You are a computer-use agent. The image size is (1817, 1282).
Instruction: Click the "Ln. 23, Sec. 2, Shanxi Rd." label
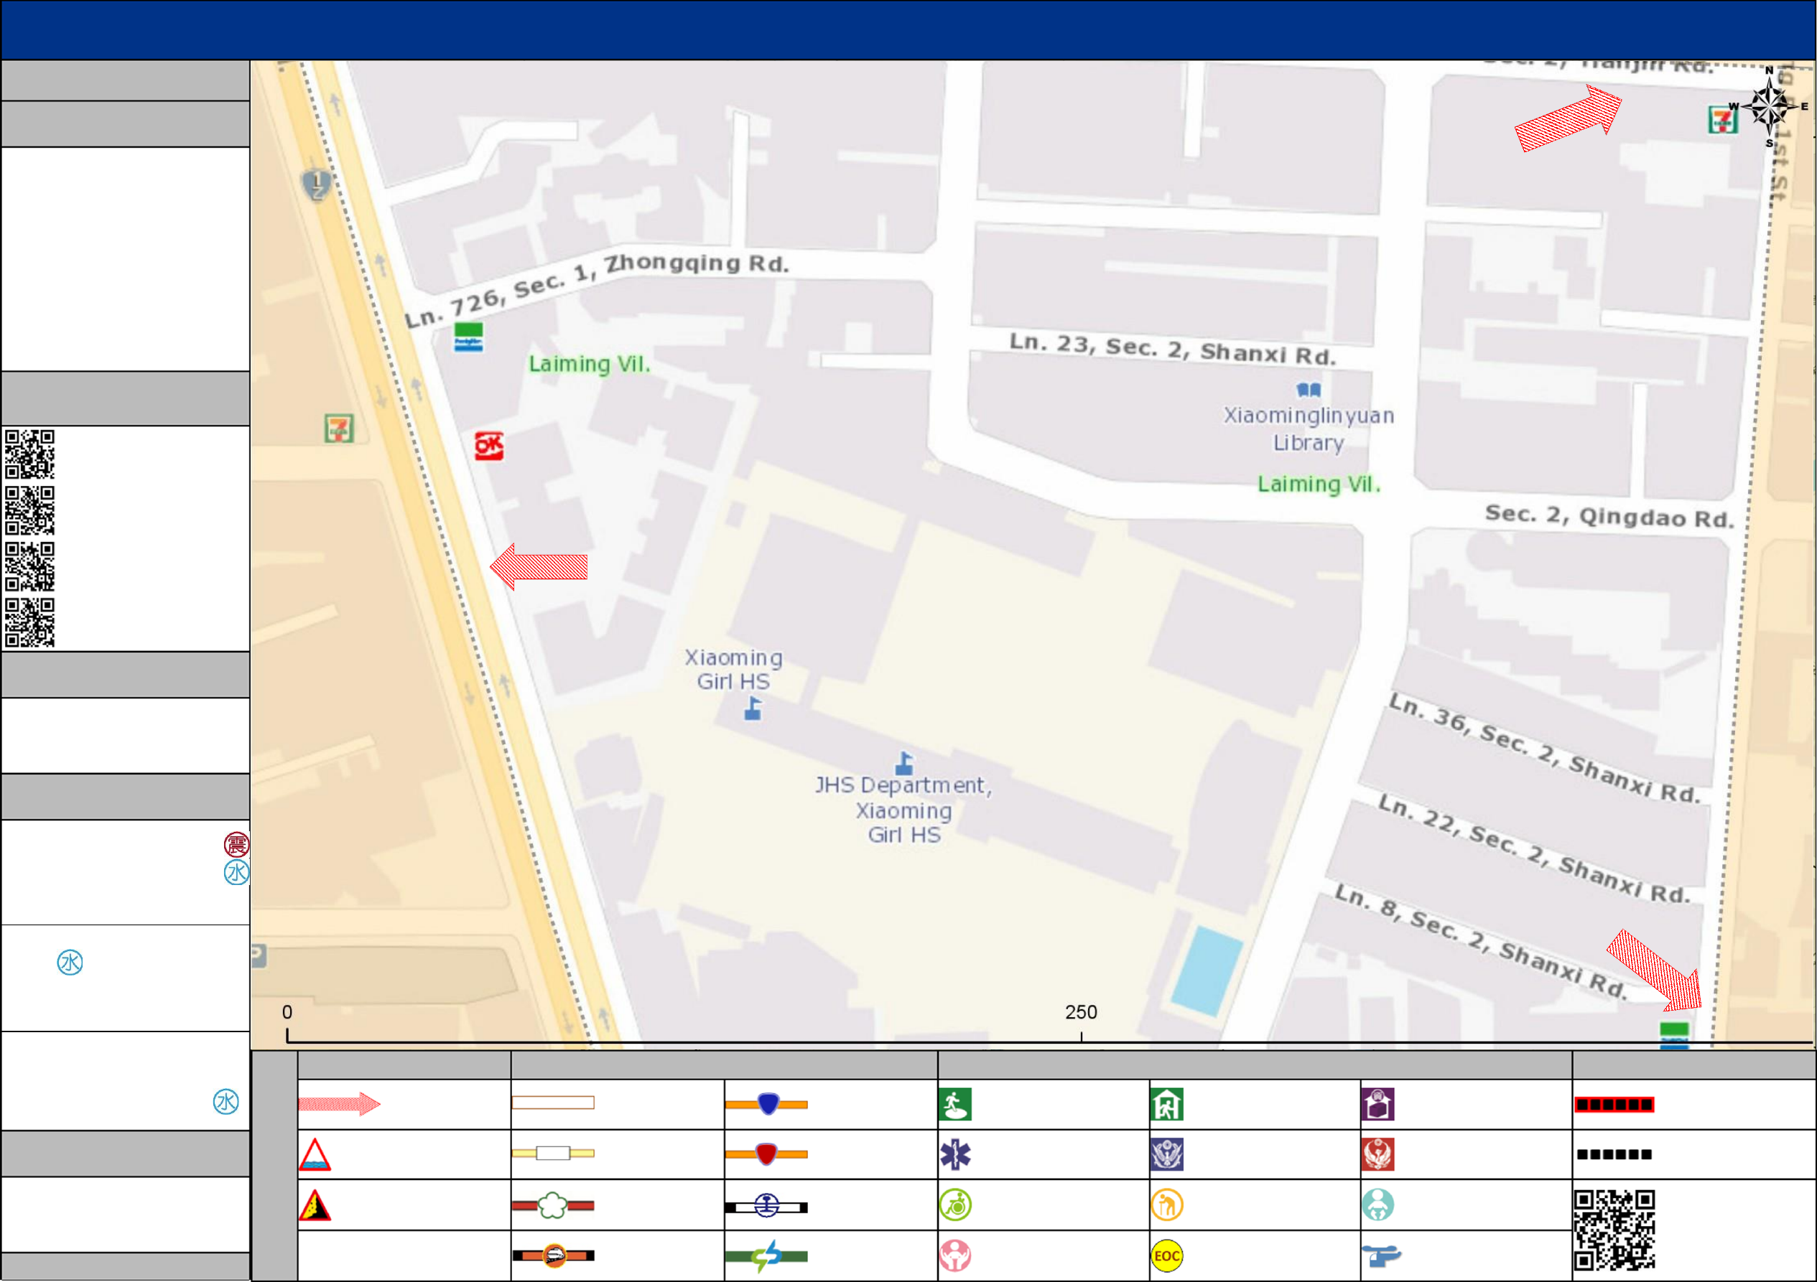(1173, 349)
